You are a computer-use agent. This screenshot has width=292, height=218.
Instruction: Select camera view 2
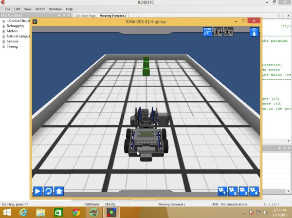coord(233,191)
